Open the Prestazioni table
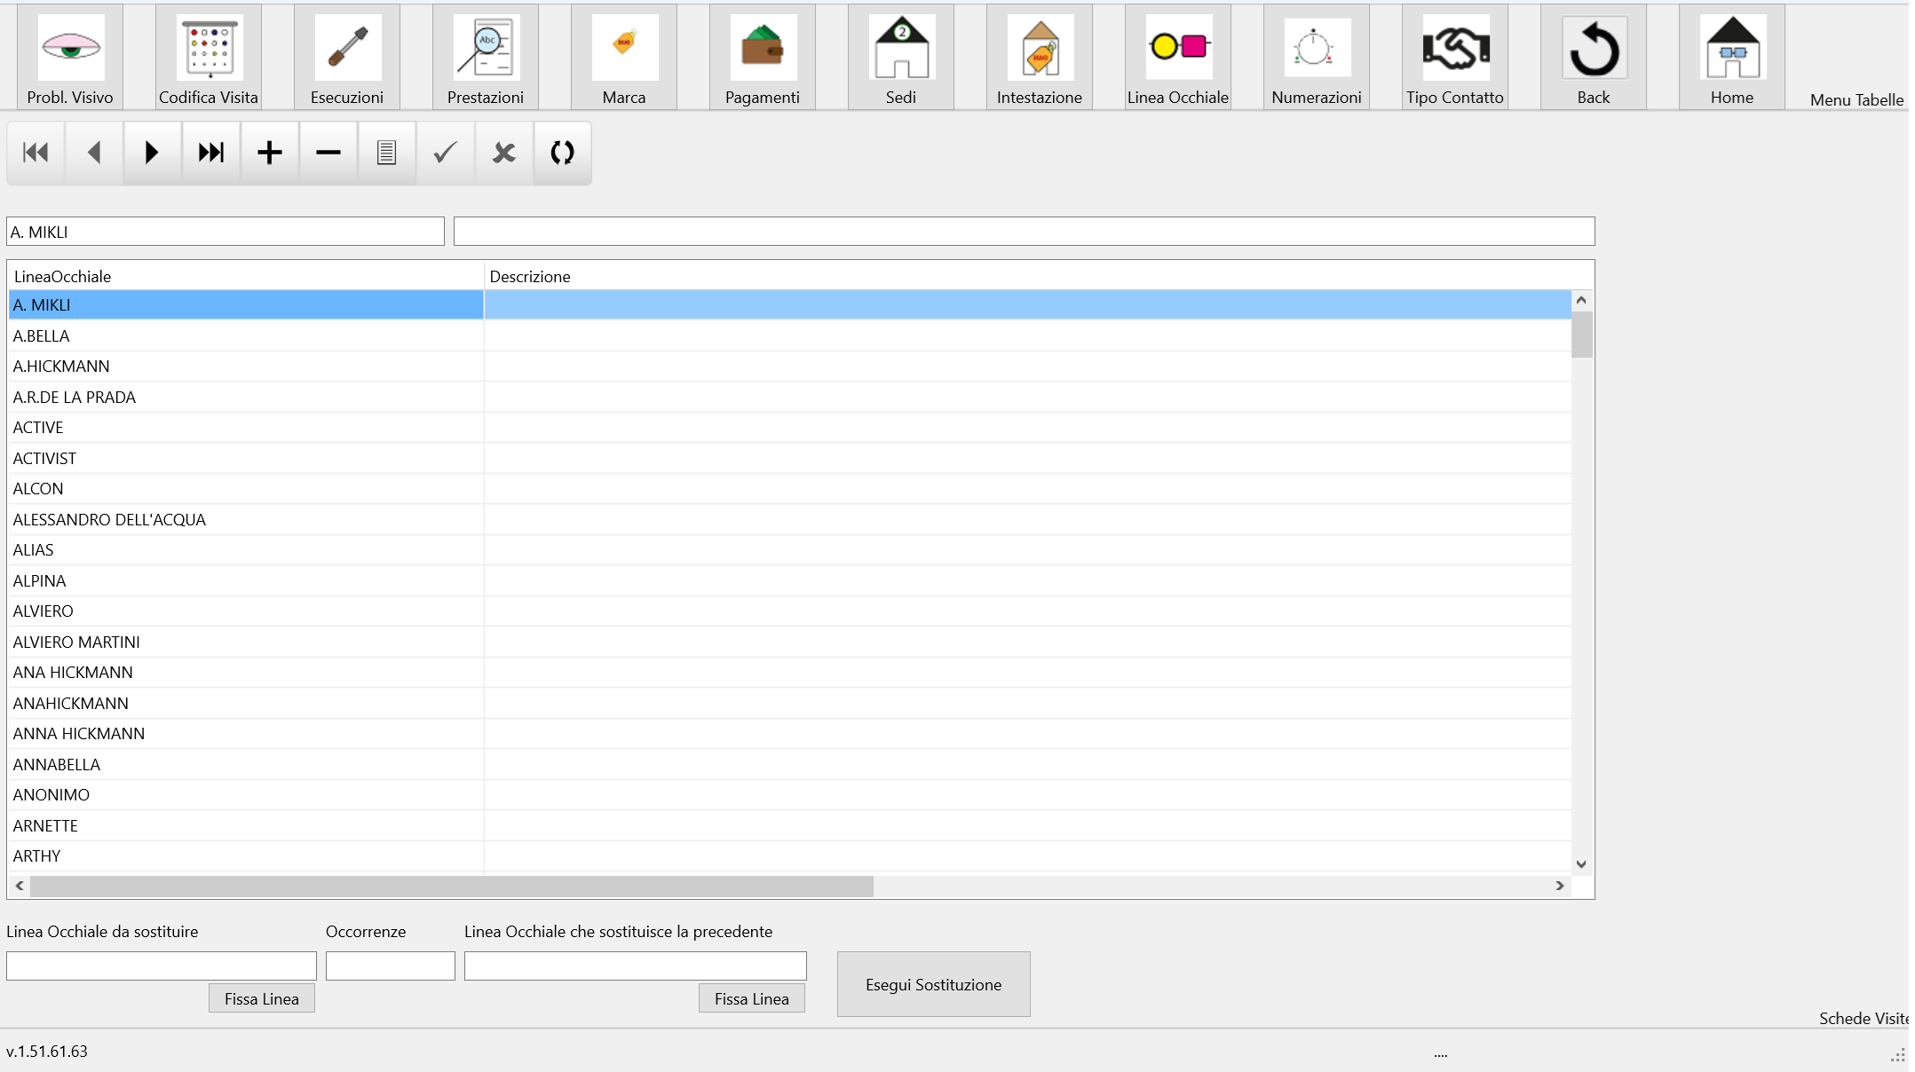The height and width of the screenshot is (1072, 1915). tap(486, 57)
